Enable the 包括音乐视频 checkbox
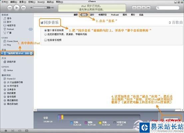This screenshot has width=184, height=133. 46,40
